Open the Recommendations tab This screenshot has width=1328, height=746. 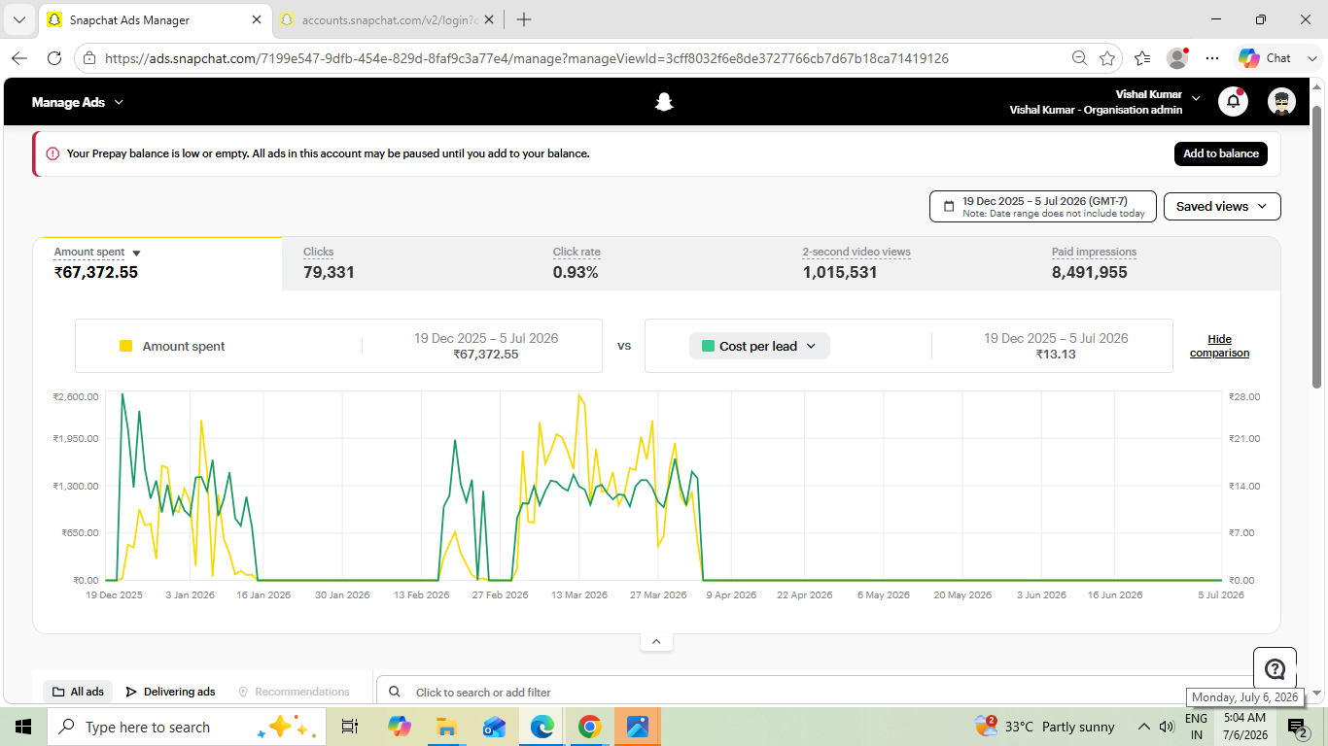[294, 692]
